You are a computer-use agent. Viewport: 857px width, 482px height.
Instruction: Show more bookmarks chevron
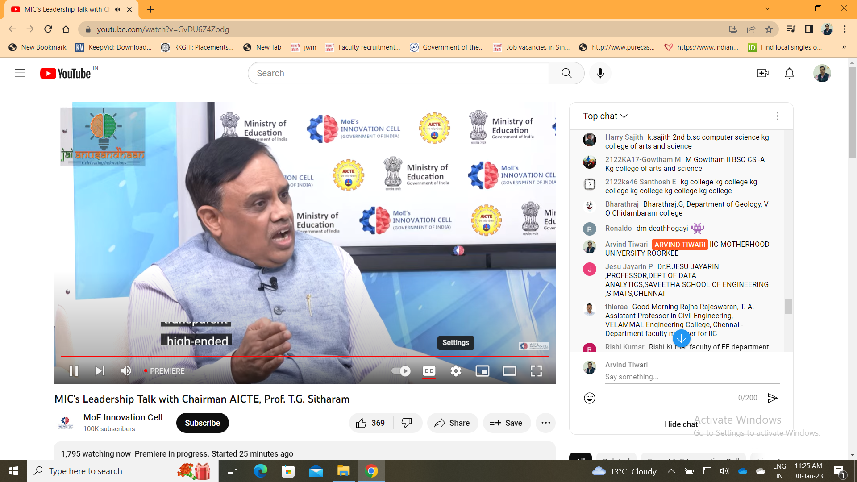point(844,47)
